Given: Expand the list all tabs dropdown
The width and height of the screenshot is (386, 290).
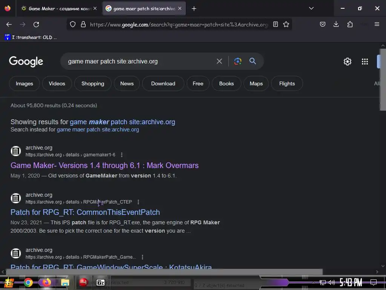Looking at the screenshot, I should click(x=311, y=8).
